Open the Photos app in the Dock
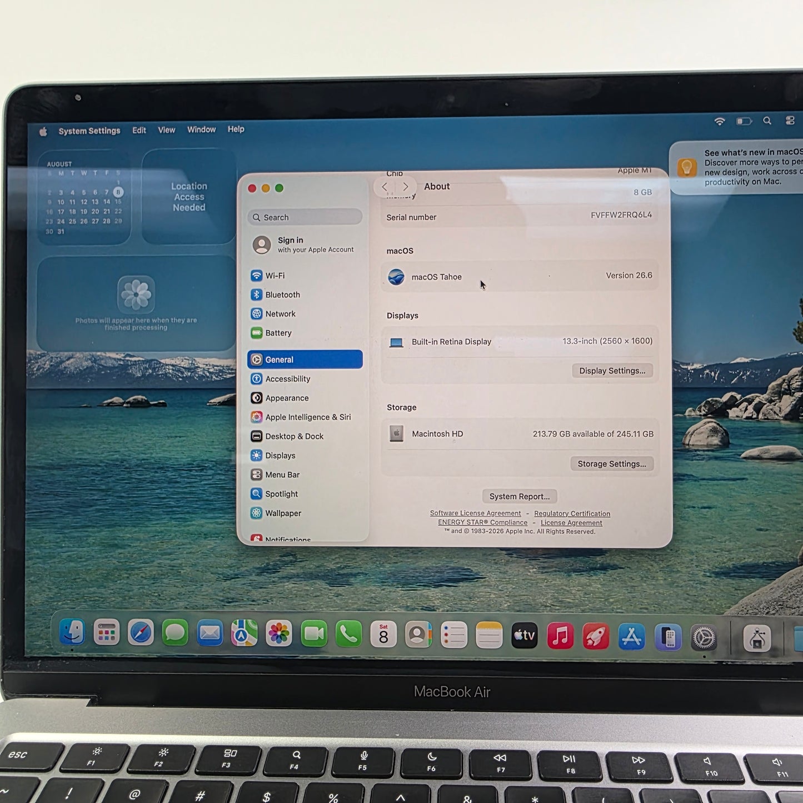This screenshot has width=803, height=803. [x=279, y=634]
